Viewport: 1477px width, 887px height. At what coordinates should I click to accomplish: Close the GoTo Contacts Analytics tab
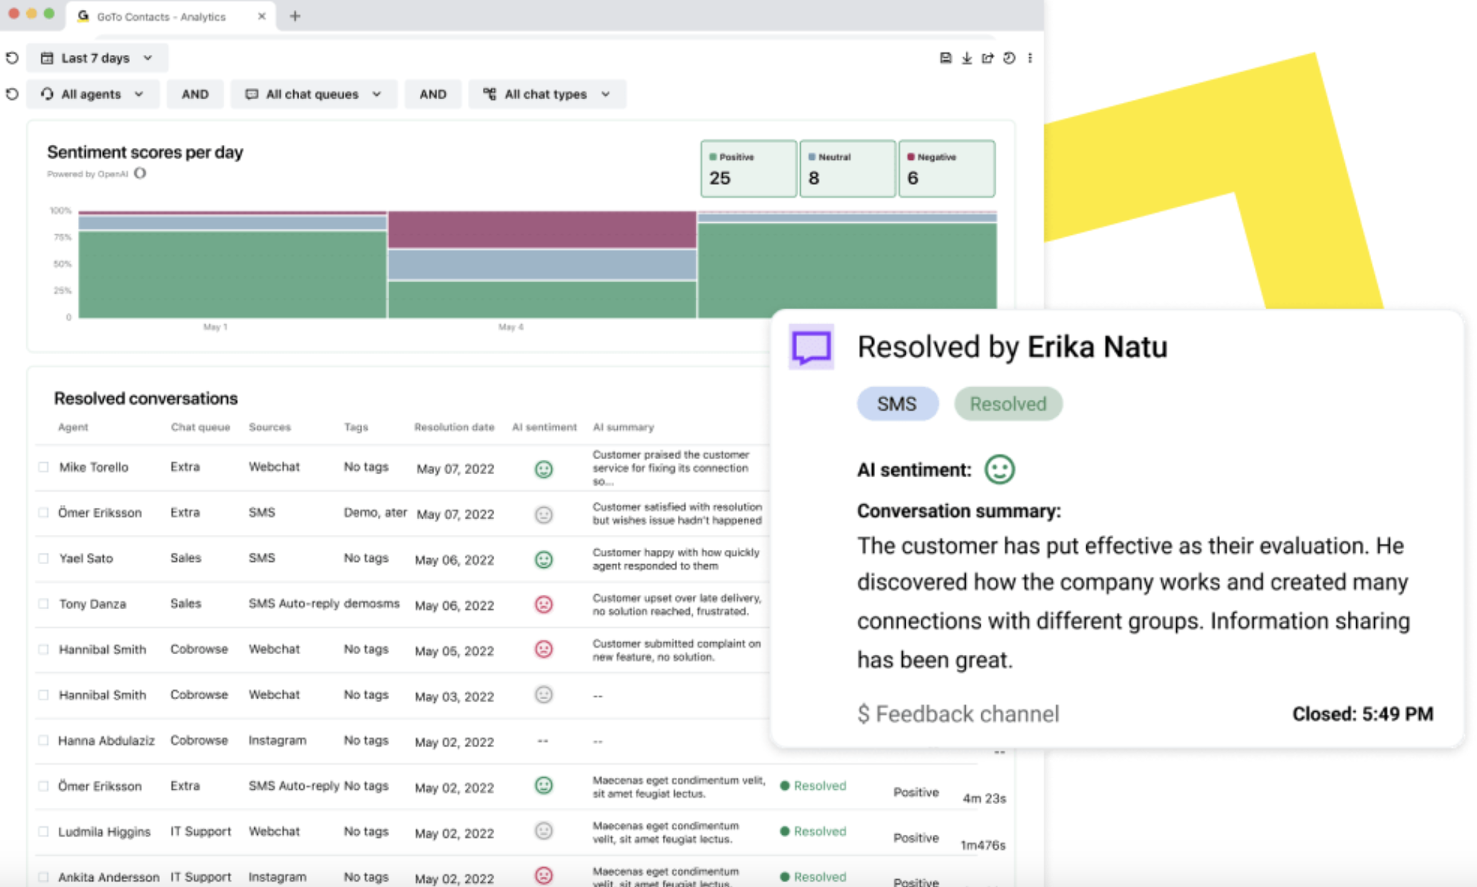click(261, 16)
